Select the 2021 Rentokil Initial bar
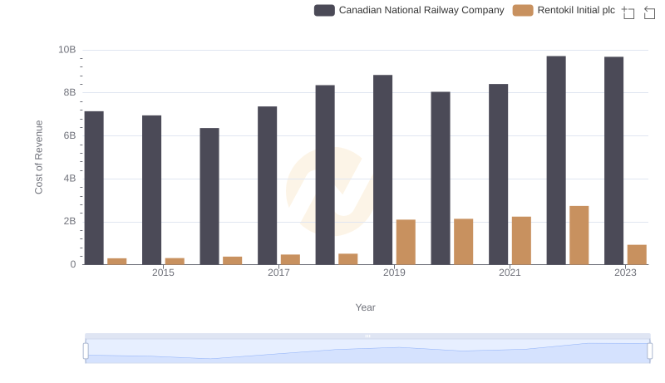 point(521,241)
